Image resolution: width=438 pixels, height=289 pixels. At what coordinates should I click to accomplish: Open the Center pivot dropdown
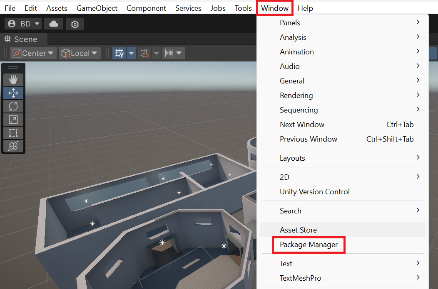coord(33,53)
